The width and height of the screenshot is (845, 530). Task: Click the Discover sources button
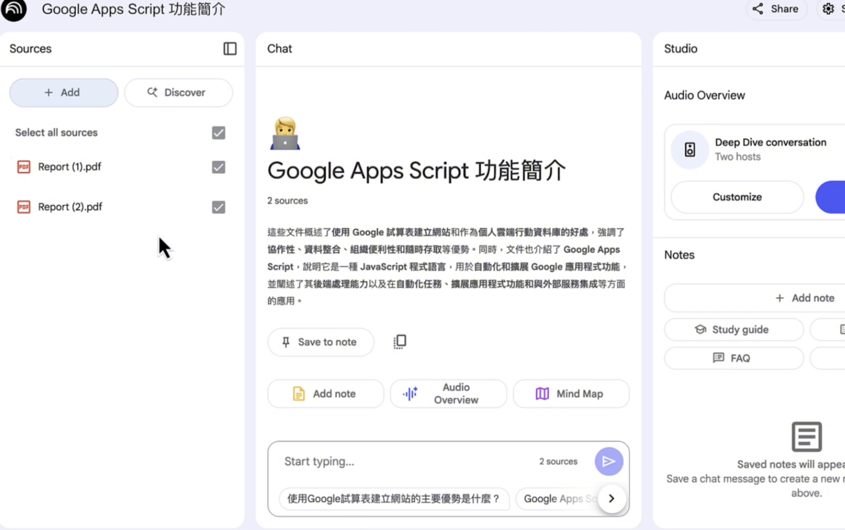pyautogui.click(x=179, y=93)
